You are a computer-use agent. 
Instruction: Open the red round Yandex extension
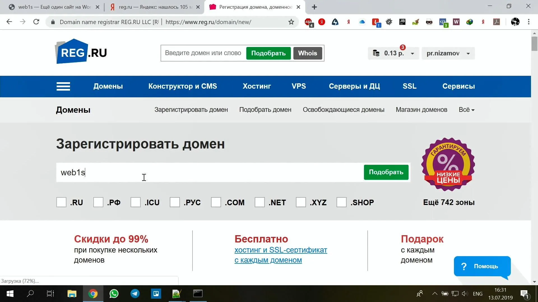click(322, 22)
